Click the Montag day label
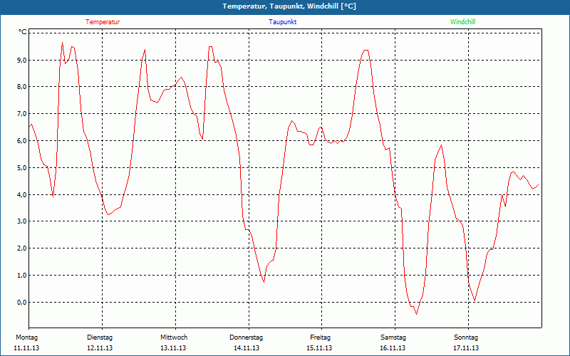 tap(26, 337)
